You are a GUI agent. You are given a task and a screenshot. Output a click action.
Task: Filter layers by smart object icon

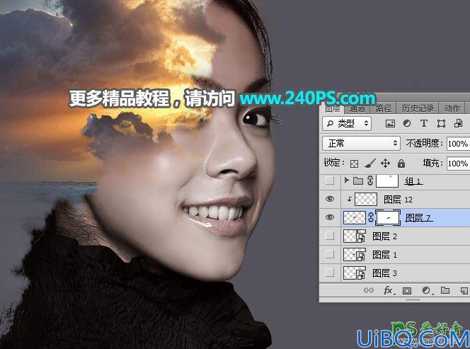458,123
